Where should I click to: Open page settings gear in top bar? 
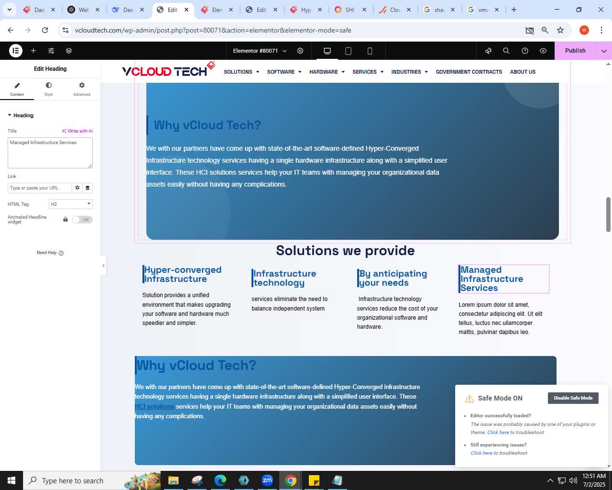[x=300, y=51]
